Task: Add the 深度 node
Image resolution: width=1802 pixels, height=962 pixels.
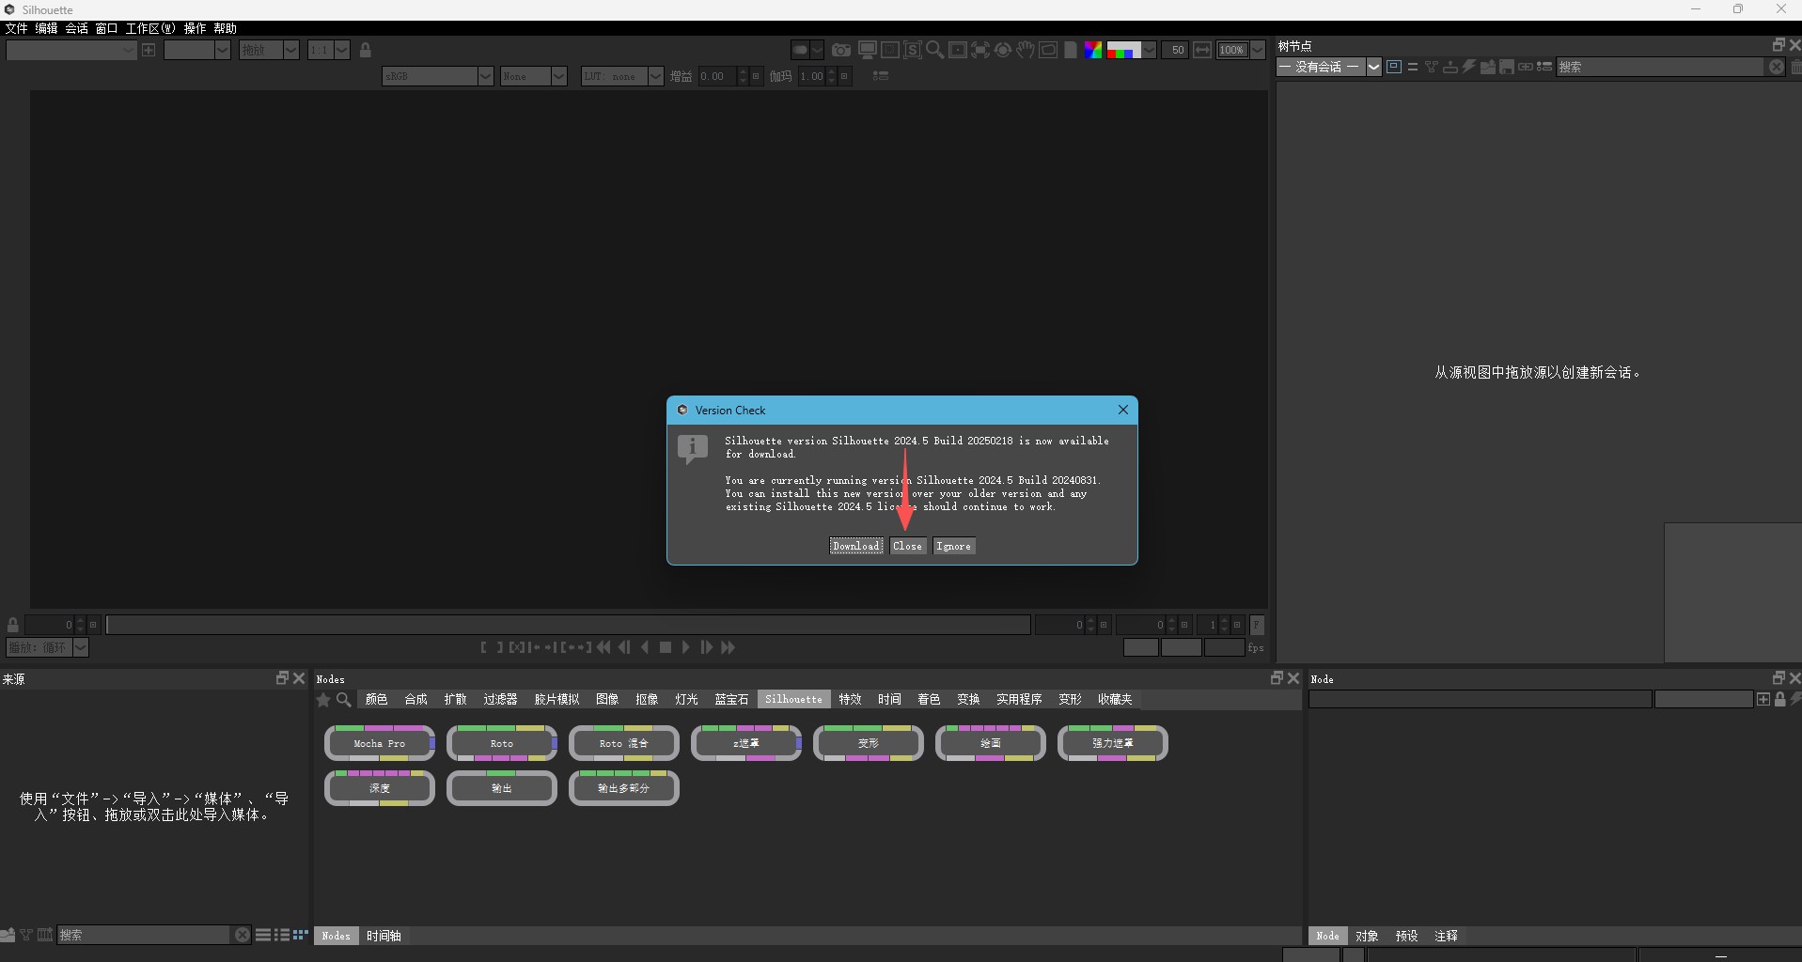Action: point(380,788)
